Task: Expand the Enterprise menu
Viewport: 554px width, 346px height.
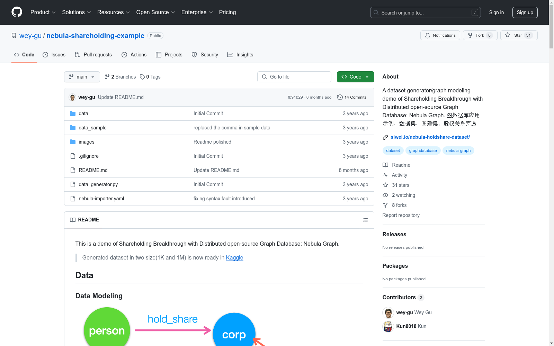Action: [x=197, y=12]
